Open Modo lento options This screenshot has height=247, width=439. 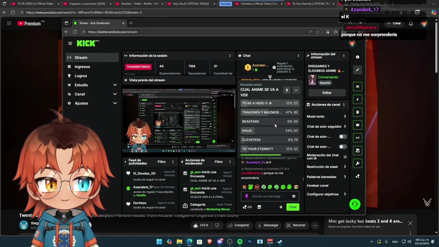tap(327, 116)
